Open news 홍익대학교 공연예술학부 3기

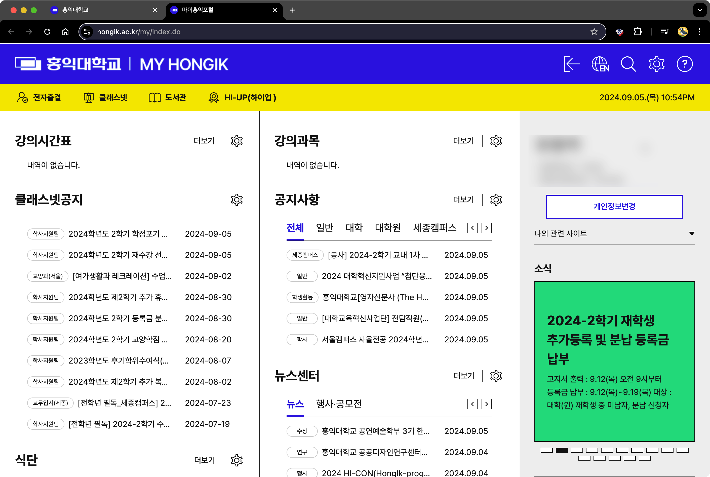point(376,431)
